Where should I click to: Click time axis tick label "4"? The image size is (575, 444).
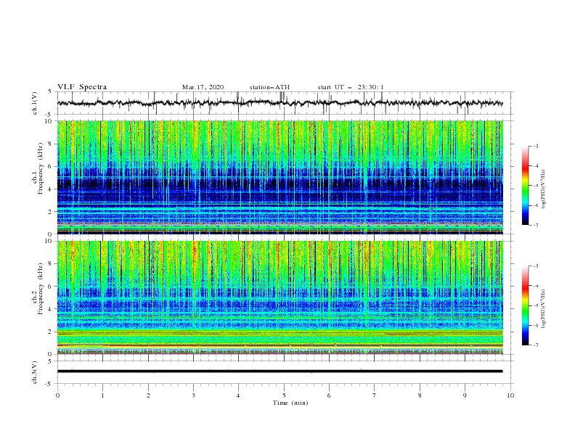(x=238, y=395)
